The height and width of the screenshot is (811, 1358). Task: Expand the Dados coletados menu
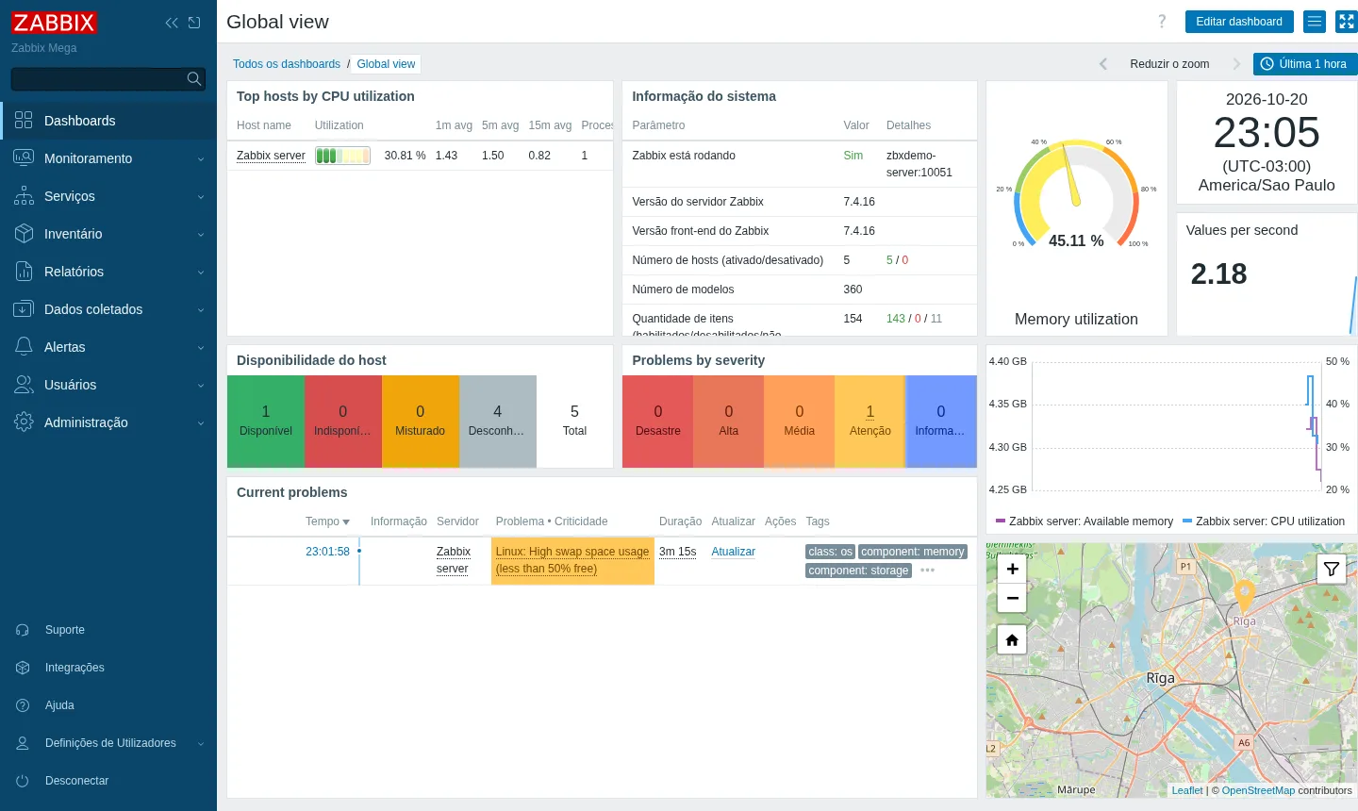[108, 309]
